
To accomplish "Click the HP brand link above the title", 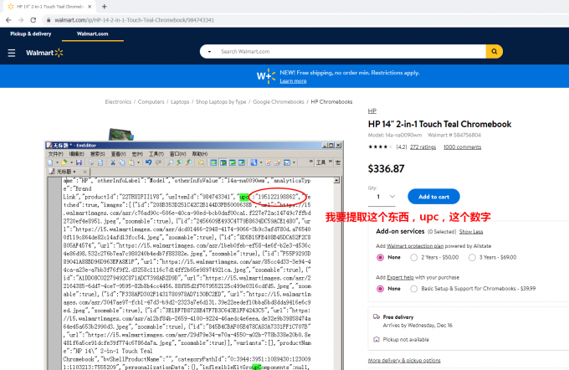I will pyautogui.click(x=372, y=110).
